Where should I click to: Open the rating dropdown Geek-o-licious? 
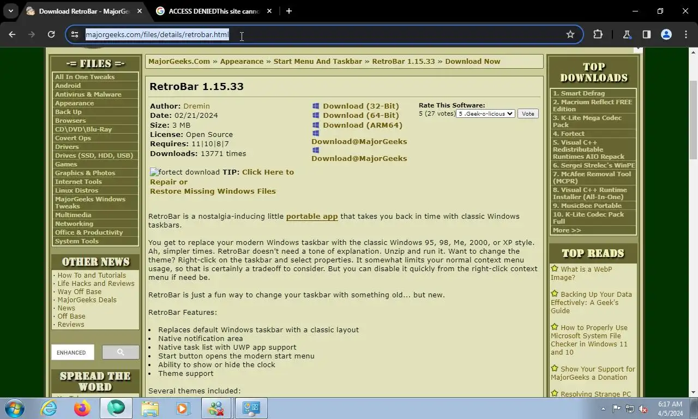[x=485, y=113]
